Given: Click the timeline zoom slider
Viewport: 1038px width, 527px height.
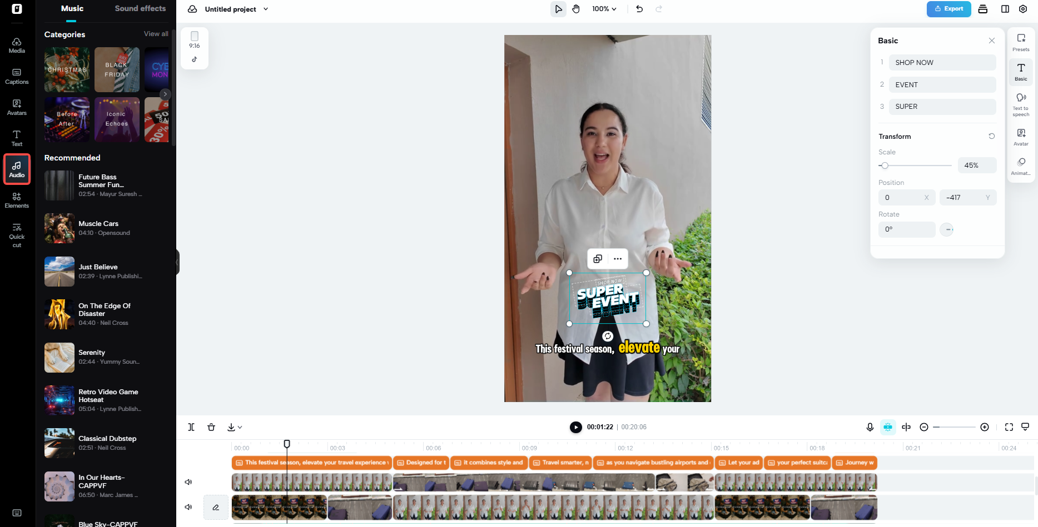Looking at the screenshot, I should (x=955, y=427).
